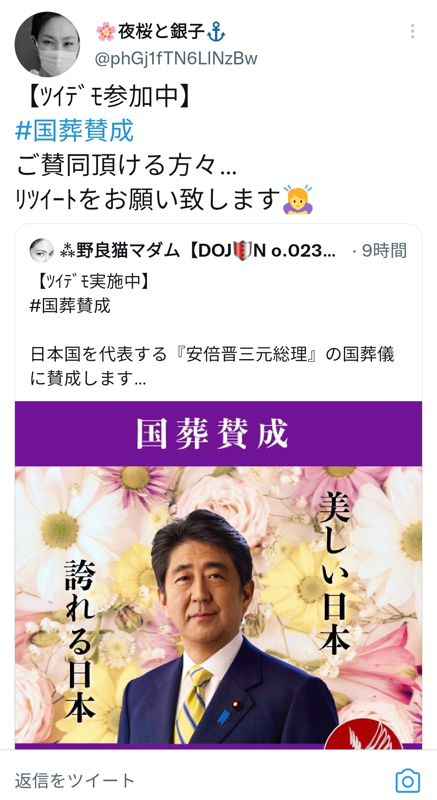Open the quoted 野良猫マダム display name

pos(198,251)
